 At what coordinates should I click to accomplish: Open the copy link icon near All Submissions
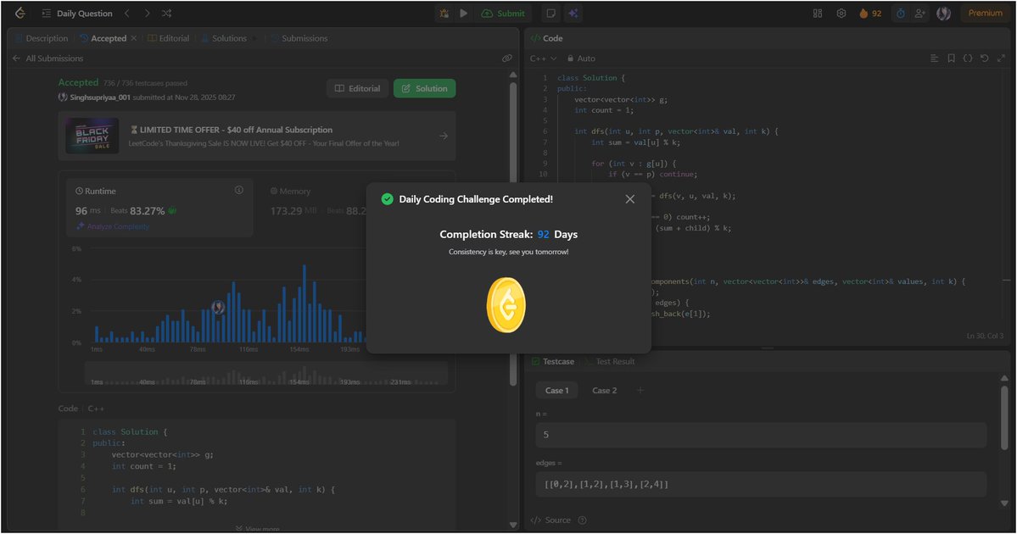pyautogui.click(x=507, y=58)
